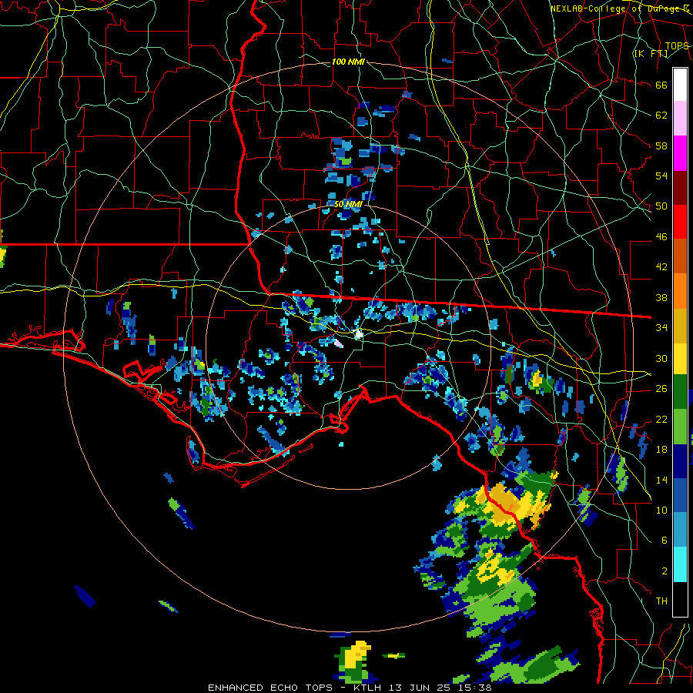This screenshot has width=693, height=693.
Task: Click the light pink legend swatch
Action: pos(680,118)
